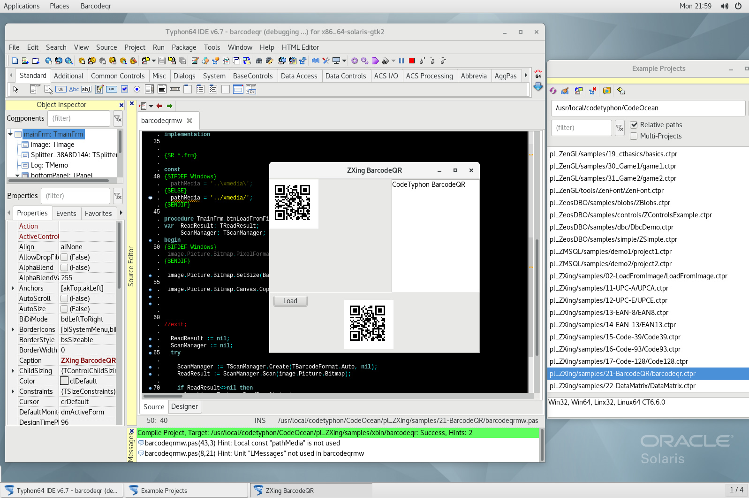Jump forward with the green right arrow
Viewport: 749px width, 498px height.
coord(170,106)
